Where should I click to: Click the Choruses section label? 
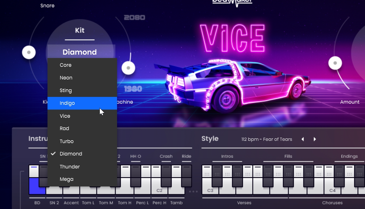coord(332,203)
